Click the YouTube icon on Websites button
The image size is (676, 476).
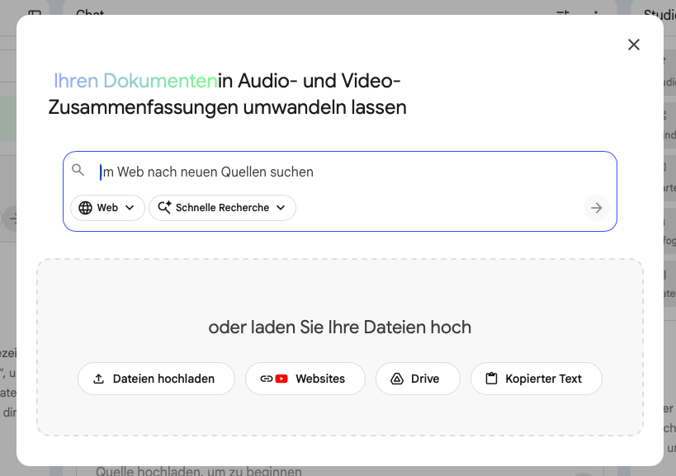pyautogui.click(x=281, y=379)
